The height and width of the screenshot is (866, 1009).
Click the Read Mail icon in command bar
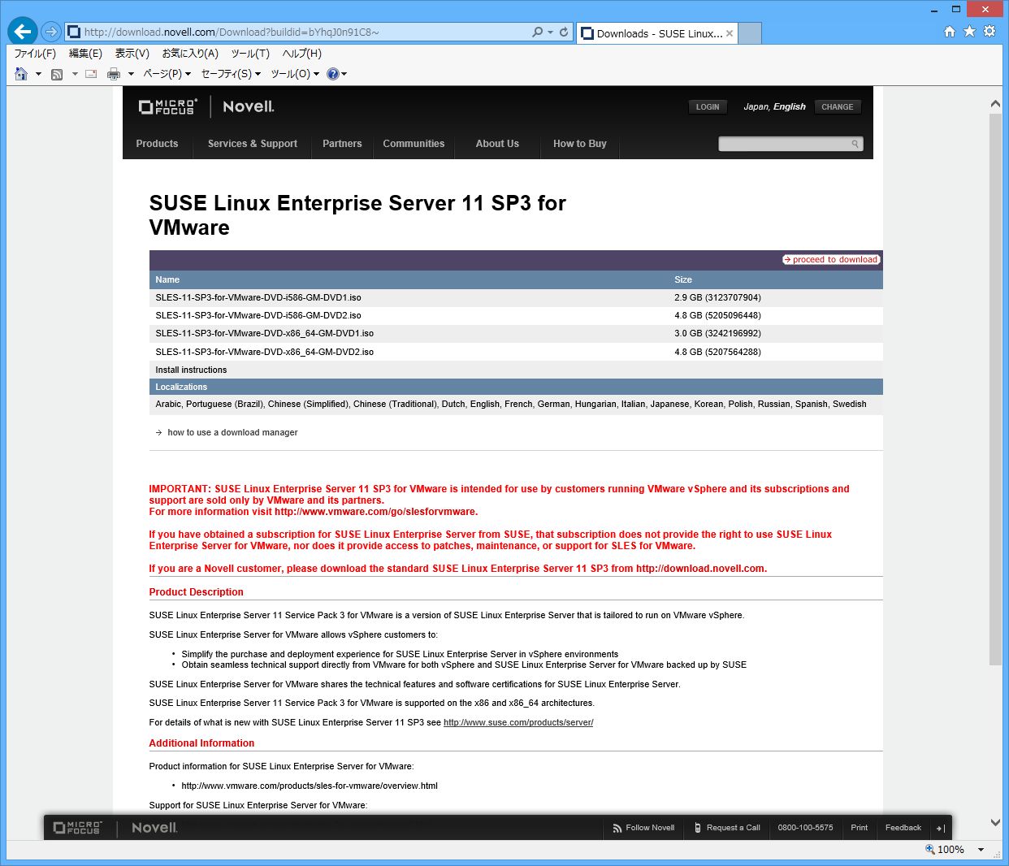91,74
